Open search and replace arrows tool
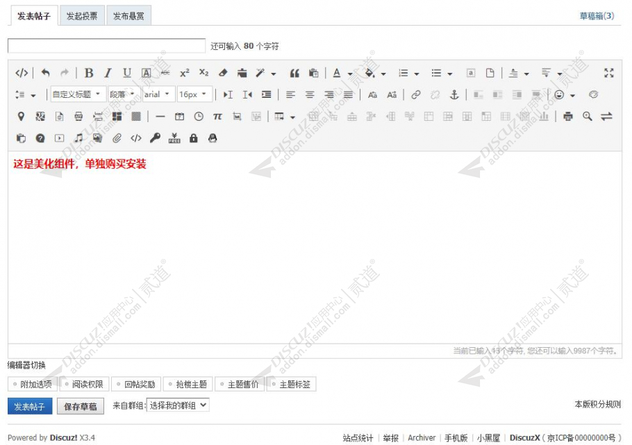 coord(606,117)
